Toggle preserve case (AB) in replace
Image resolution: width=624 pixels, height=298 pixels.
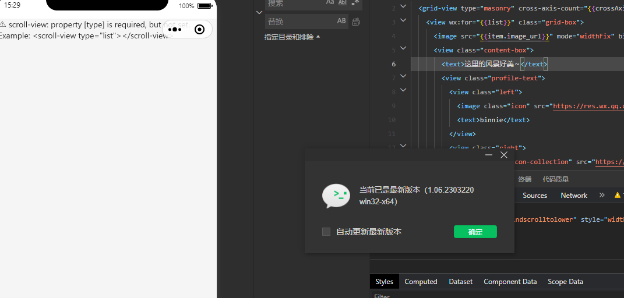point(341,21)
